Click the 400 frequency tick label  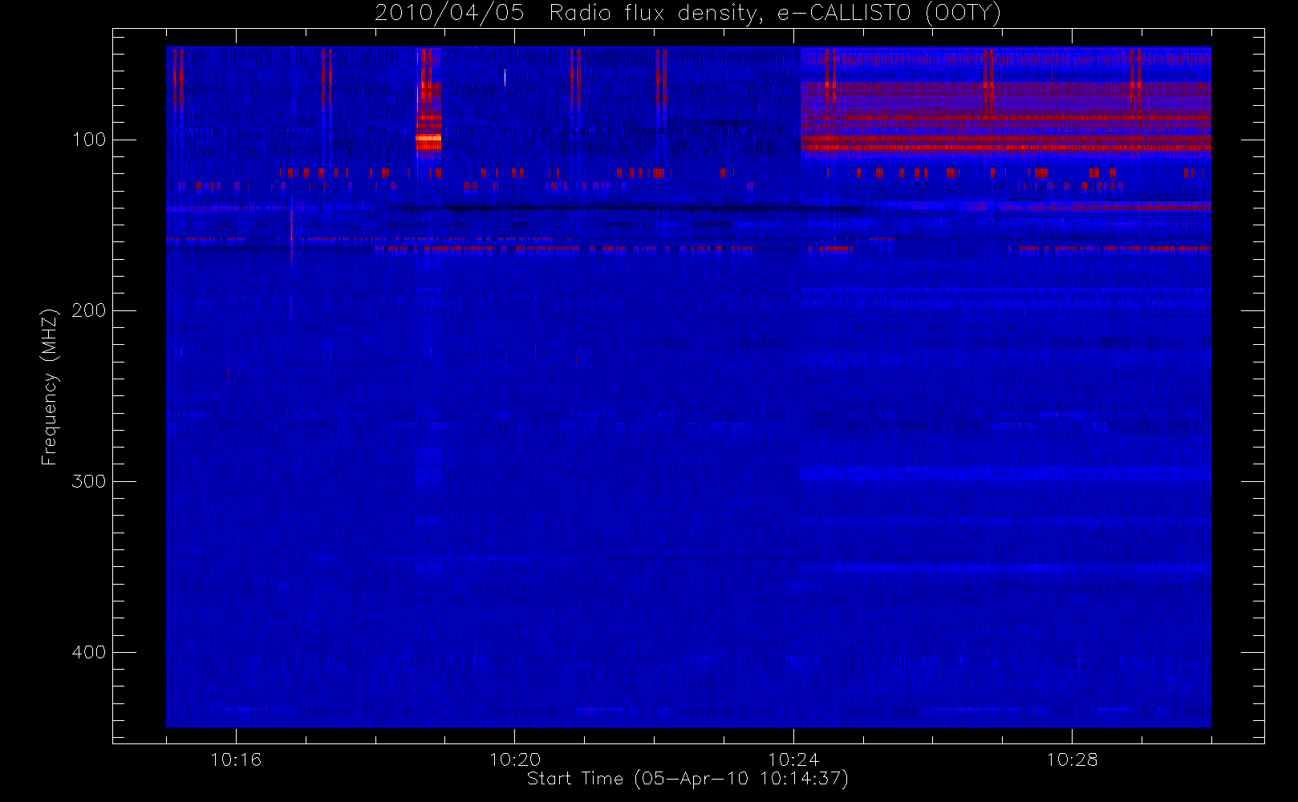[x=88, y=652]
